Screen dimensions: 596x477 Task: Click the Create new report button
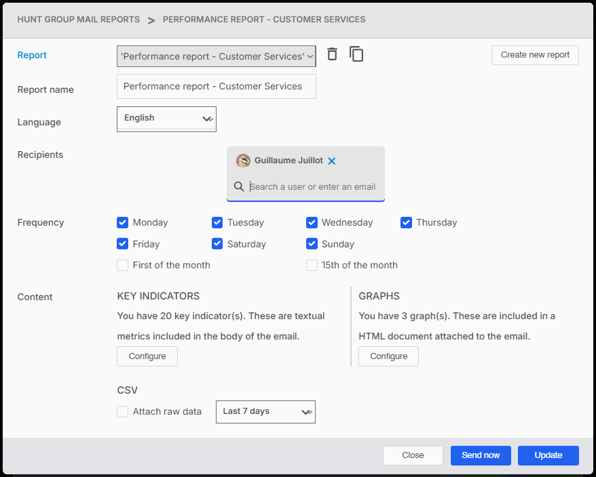coord(535,55)
